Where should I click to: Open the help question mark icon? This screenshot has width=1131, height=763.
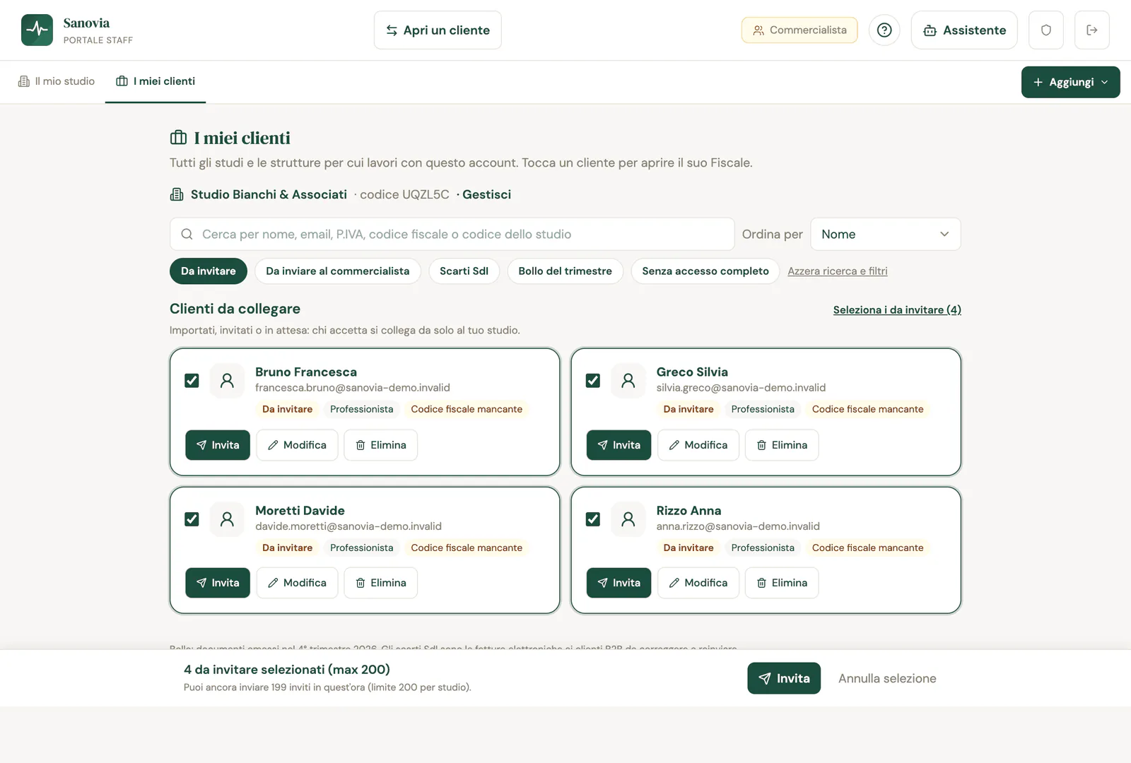click(884, 30)
